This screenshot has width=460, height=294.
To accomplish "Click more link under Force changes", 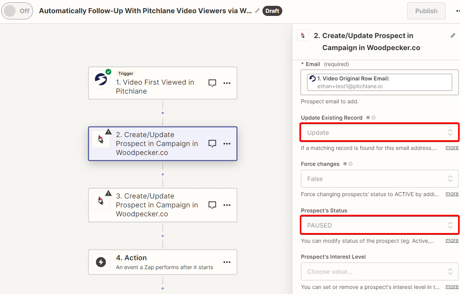I will 452,194.
